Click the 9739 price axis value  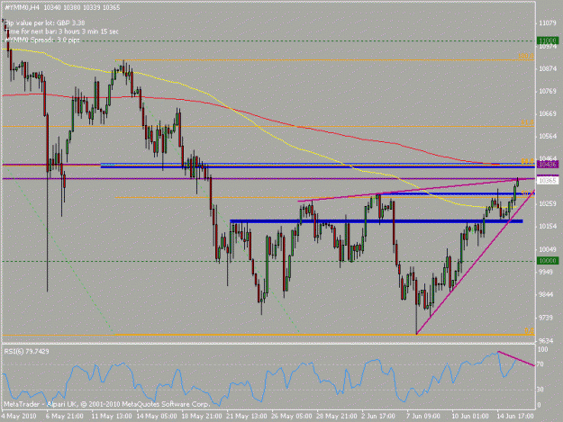[x=546, y=318]
